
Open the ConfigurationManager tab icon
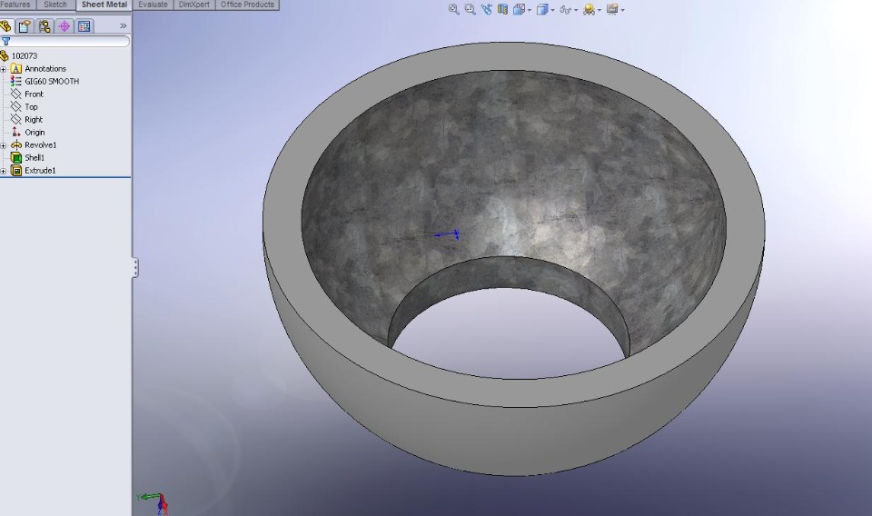coord(45,26)
